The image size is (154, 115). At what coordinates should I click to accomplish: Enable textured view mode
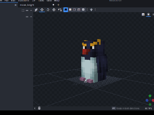pyautogui.click(x=66, y=10)
